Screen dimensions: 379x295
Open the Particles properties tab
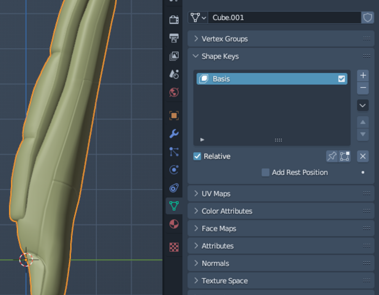tap(174, 152)
